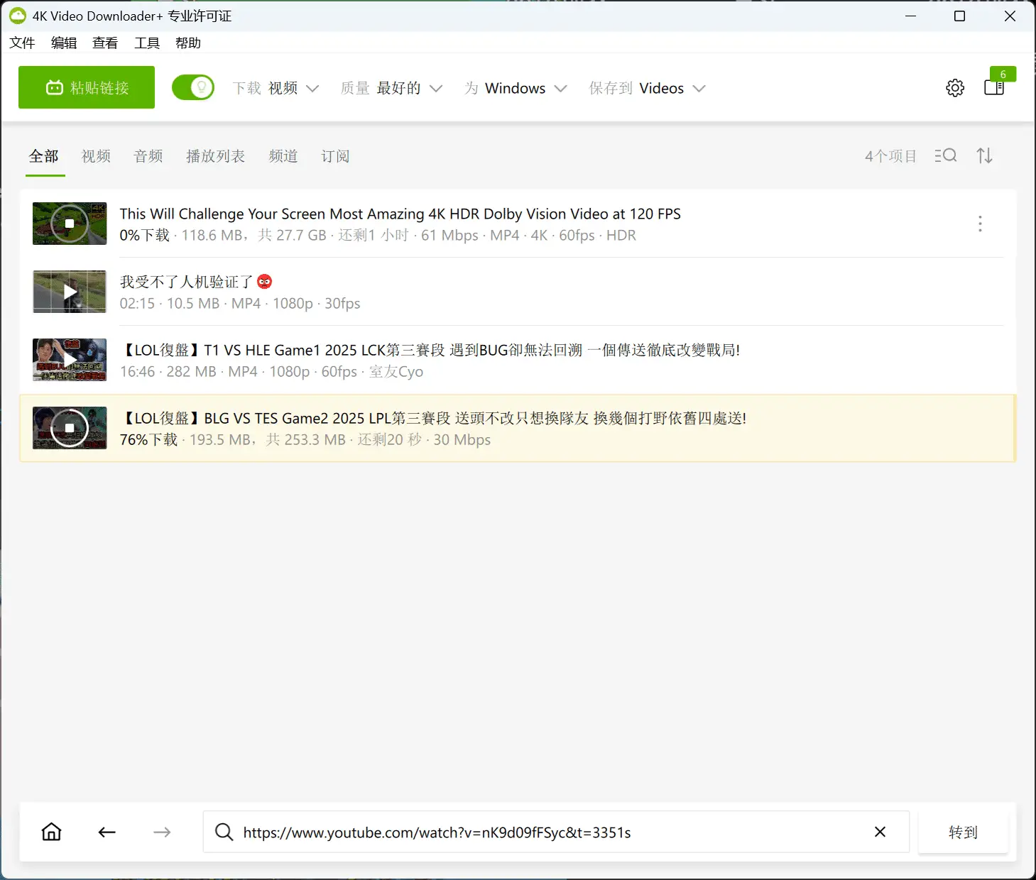The width and height of the screenshot is (1036, 880).
Task: Open the 文件 menu
Action: (23, 43)
